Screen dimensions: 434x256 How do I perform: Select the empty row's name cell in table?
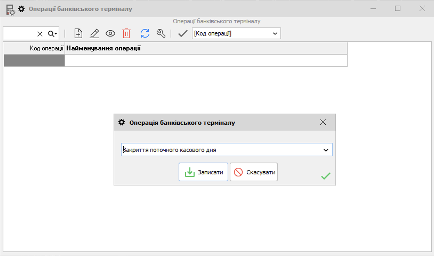(x=206, y=61)
